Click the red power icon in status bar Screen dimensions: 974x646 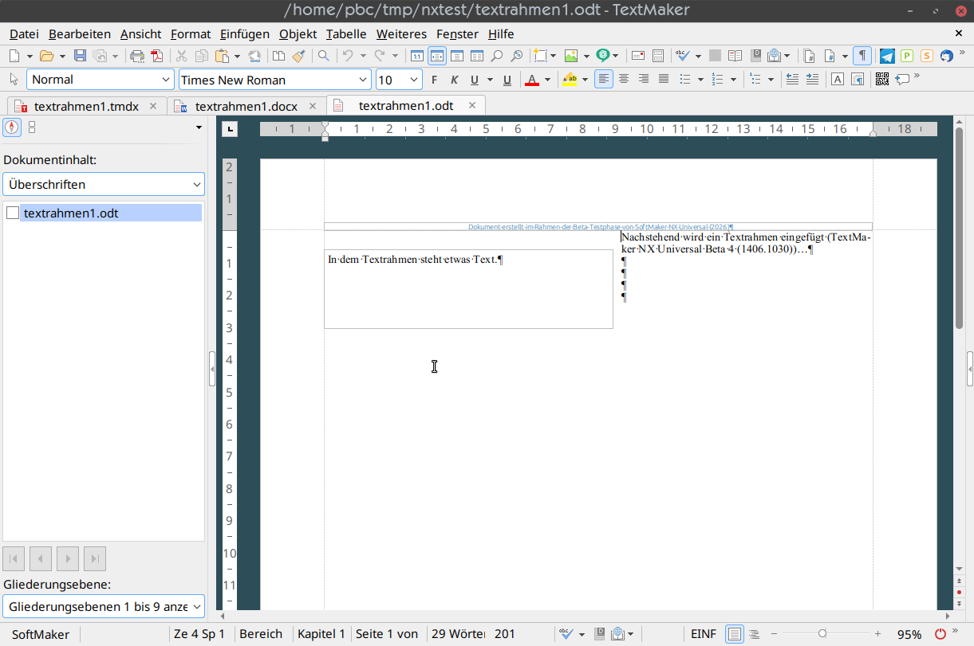(940, 634)
